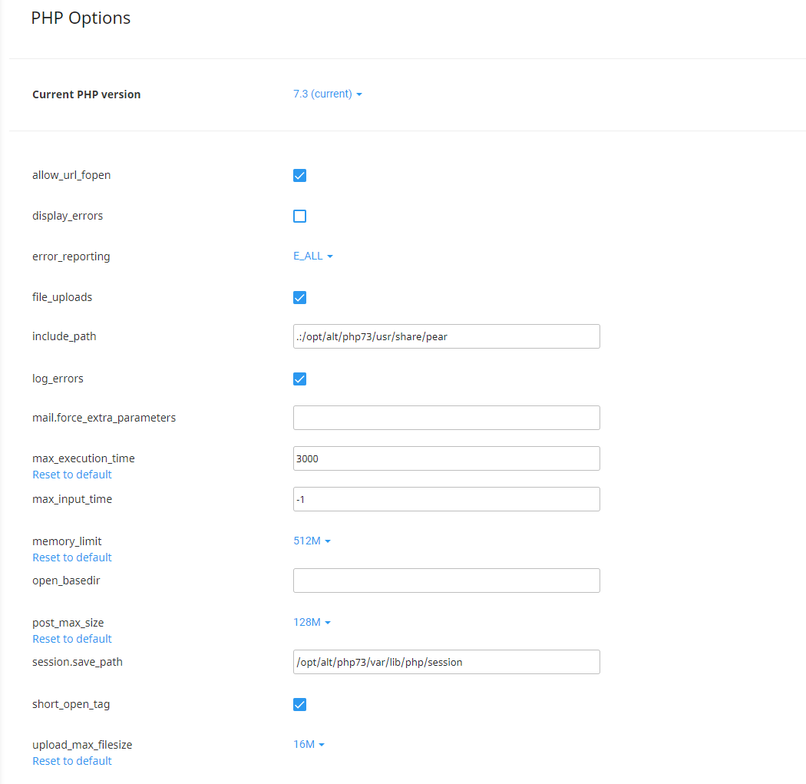Image resolution: width=806 pixels, height=784 pixels.
Task: Reset max_execution_time to default
Action: tap(72, 475)
